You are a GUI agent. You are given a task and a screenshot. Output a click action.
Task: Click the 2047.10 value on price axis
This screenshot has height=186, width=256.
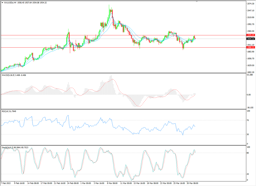point(250,11)
